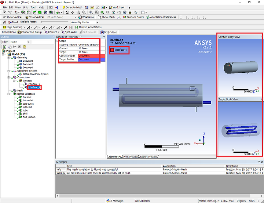The height and width of the screenshot is (203, 264).
Task: Toggle Close Vertices
Action: 35,17
